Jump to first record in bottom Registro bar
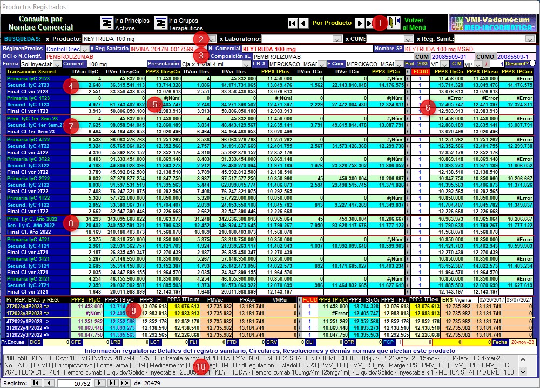The width and height of the screenshot is (540, 388). (36, 383)
